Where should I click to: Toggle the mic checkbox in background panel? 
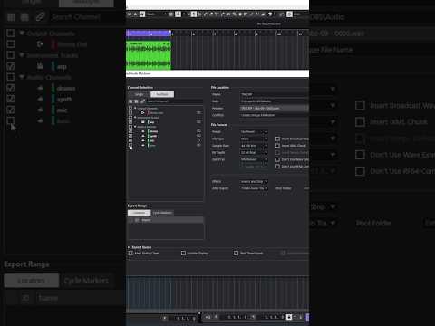(x=11, y=110)
